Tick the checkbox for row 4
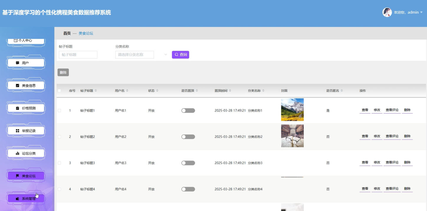Screen dimensions: 427x211 [59, 189]
